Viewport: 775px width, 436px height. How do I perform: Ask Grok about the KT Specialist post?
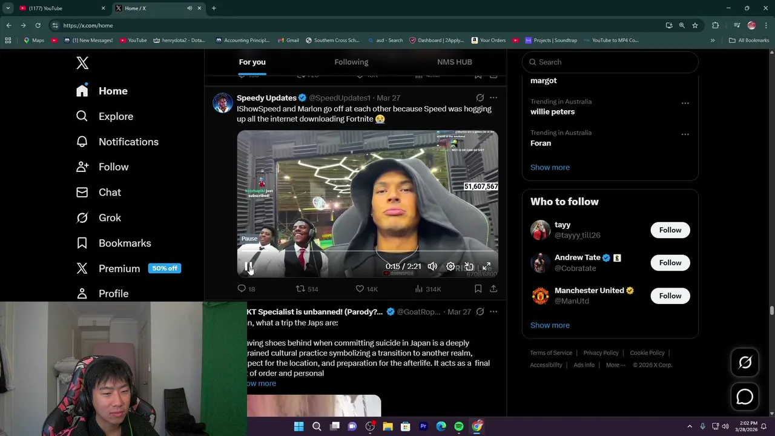(480, 312)
